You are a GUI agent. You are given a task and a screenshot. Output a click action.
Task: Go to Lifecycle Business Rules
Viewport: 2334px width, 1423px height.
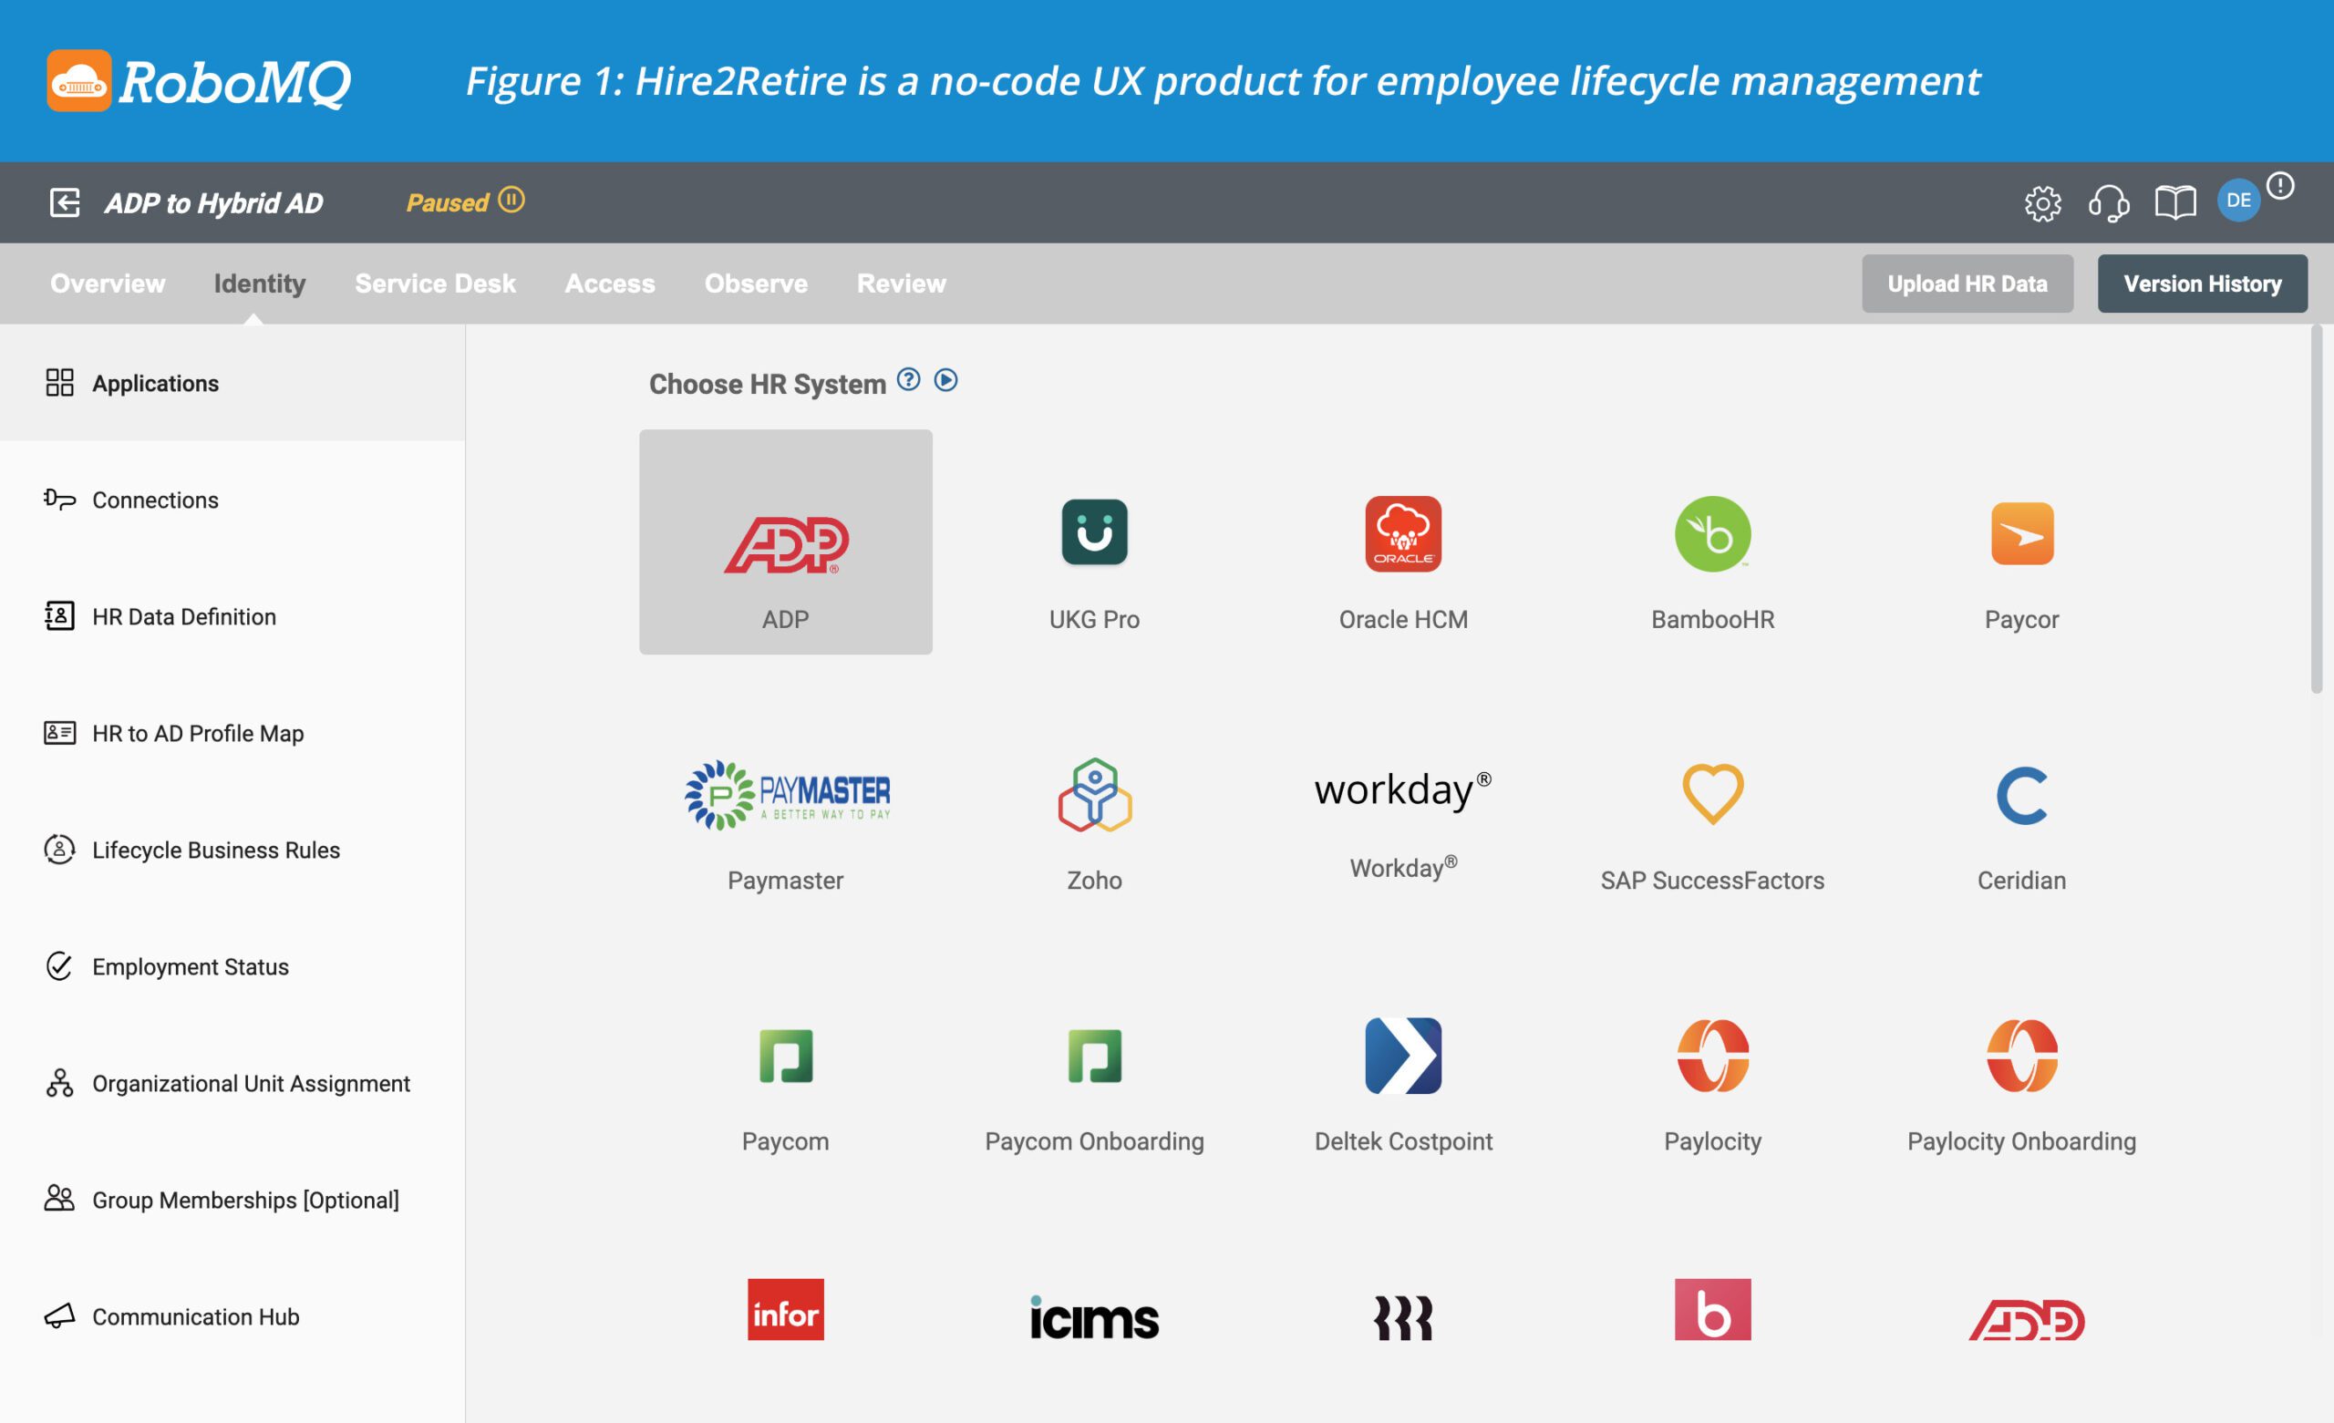[232, 849]
